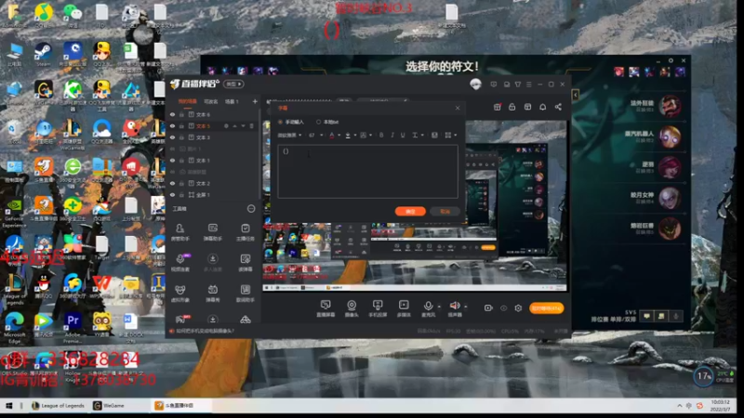The height and width of the screenshot is (418, 744).
Task: Expand the font color dropdown arrow
Action: click(x=339, y=136)
